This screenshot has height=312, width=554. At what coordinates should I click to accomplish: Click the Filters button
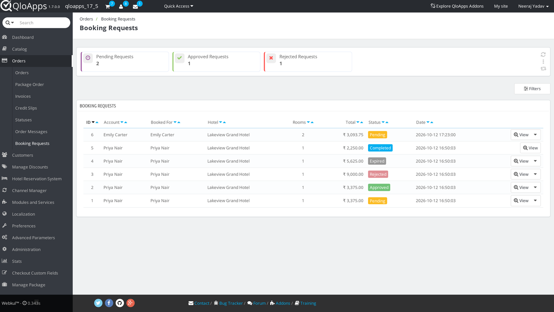click(532, 89)
